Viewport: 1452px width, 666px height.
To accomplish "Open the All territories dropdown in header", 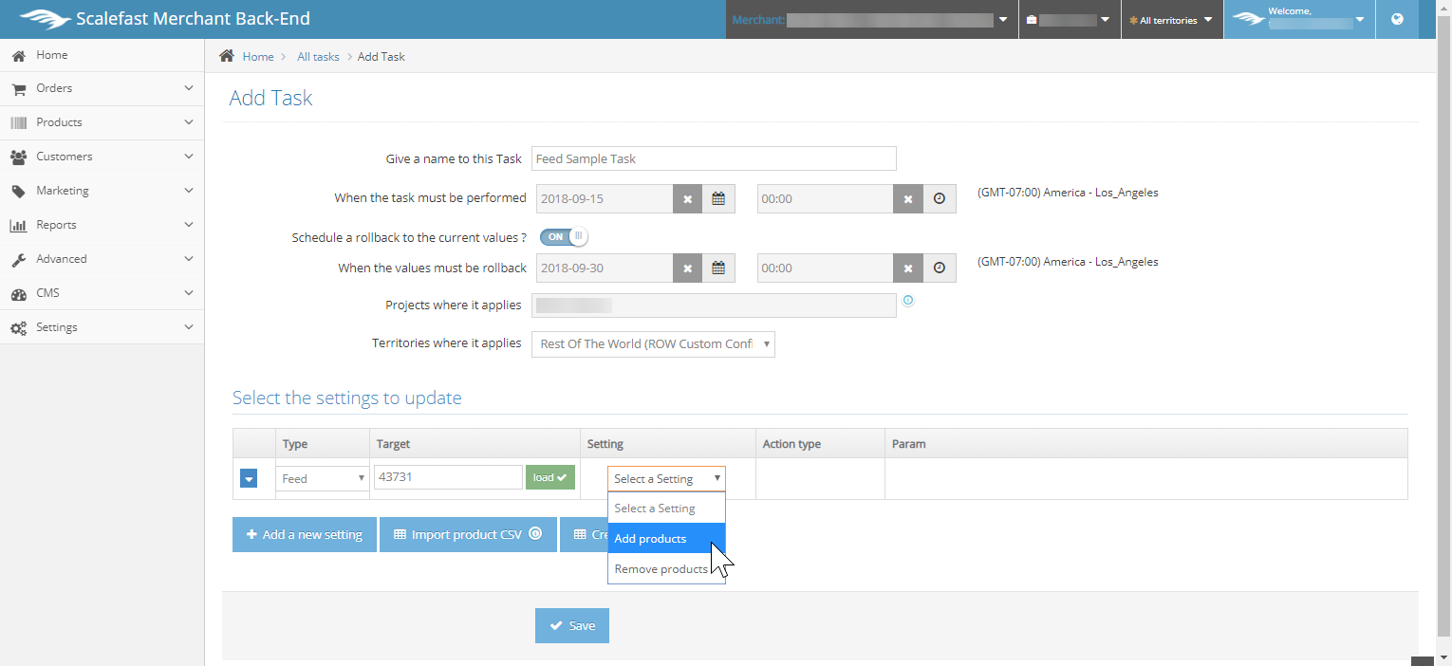I will tap(1171, 20).
